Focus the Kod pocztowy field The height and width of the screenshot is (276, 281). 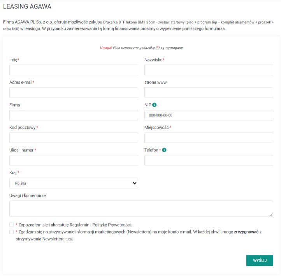74,138
